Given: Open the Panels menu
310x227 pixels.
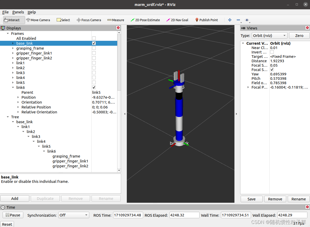Looking at the screenshot, I should (18, 12).
